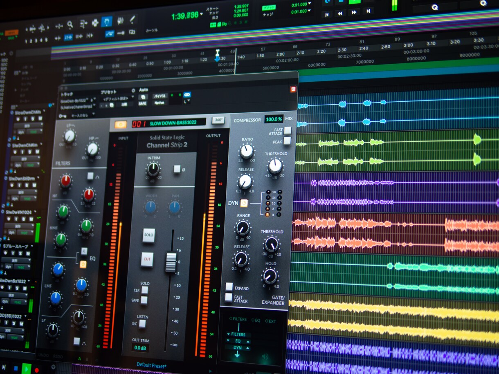Select the Scrubber speaker tool in the toolbar

pos(120,20)
